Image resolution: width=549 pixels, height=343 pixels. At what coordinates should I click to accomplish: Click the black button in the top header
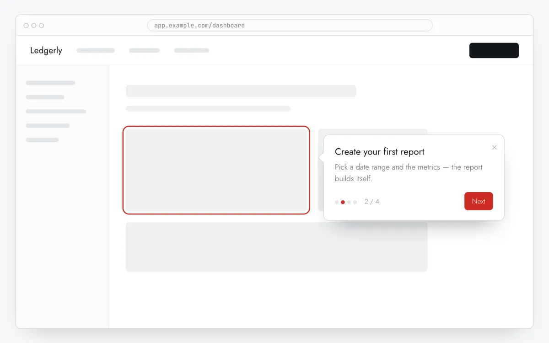point(494,50)
